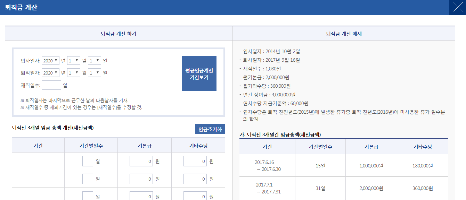This screenshot has width=466, height=200.
Task: Click the first row 기본급 amount field
Action: coord(141,161)
